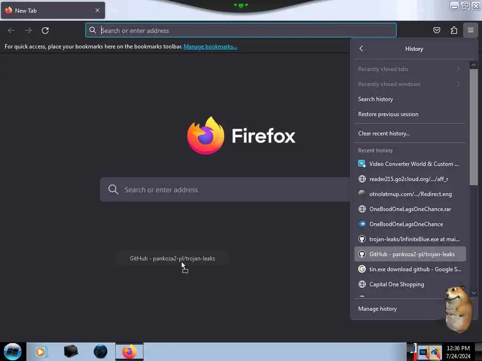Click the globe icon beside OneBsodOneLagsOneChance.rar
Image resolution: width=482 pixels, height=361 pixels.
[x=362, y=209]
